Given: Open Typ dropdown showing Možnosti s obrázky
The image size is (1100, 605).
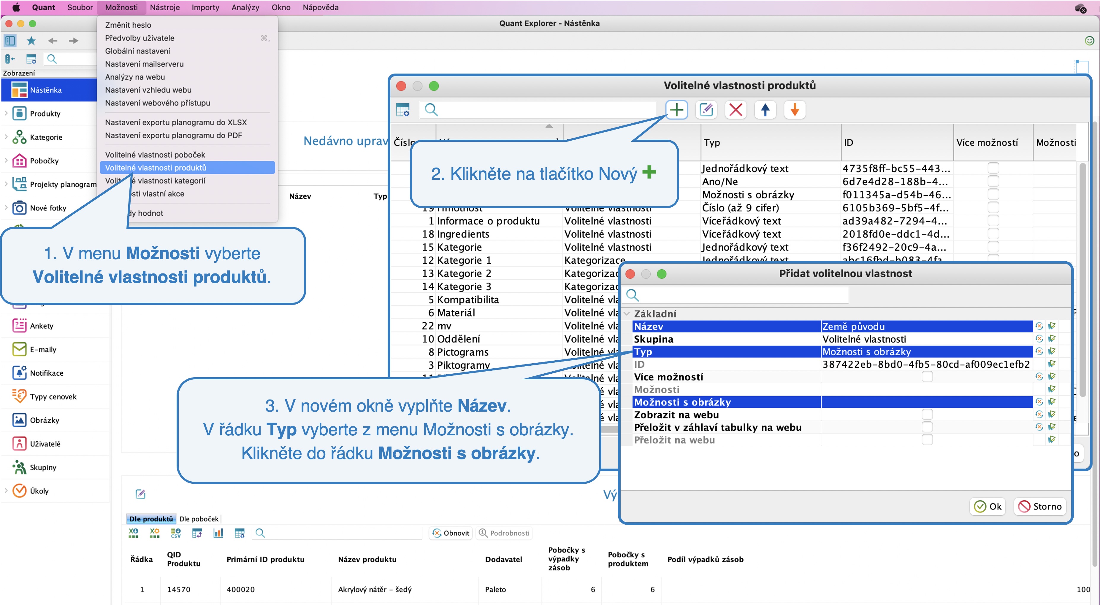Looking at the screenshot, I should coord(927,351).
